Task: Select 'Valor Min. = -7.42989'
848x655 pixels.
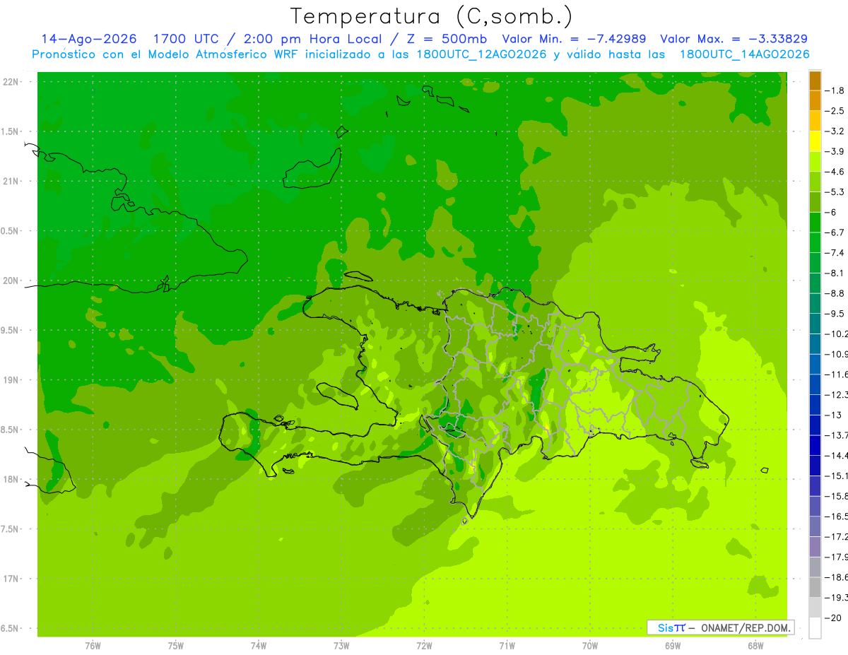Action: click(x=574, y=39)
